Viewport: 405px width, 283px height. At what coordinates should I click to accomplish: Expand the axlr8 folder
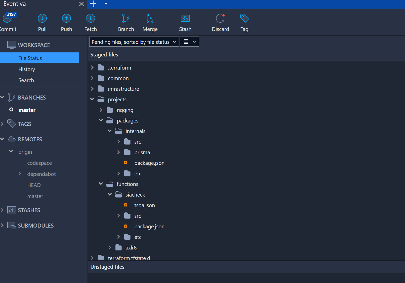click(110, 247)
